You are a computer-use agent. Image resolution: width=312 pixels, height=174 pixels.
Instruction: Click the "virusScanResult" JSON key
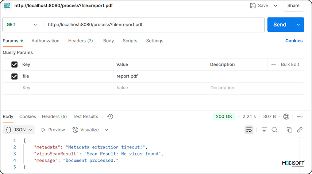pyautogui.click(x=57, y=154)
